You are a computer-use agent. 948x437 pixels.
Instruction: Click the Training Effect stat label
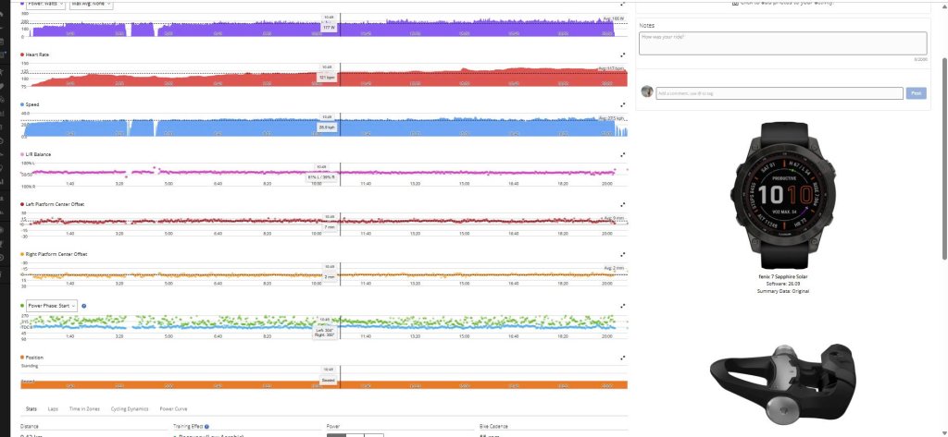(188, 427)
